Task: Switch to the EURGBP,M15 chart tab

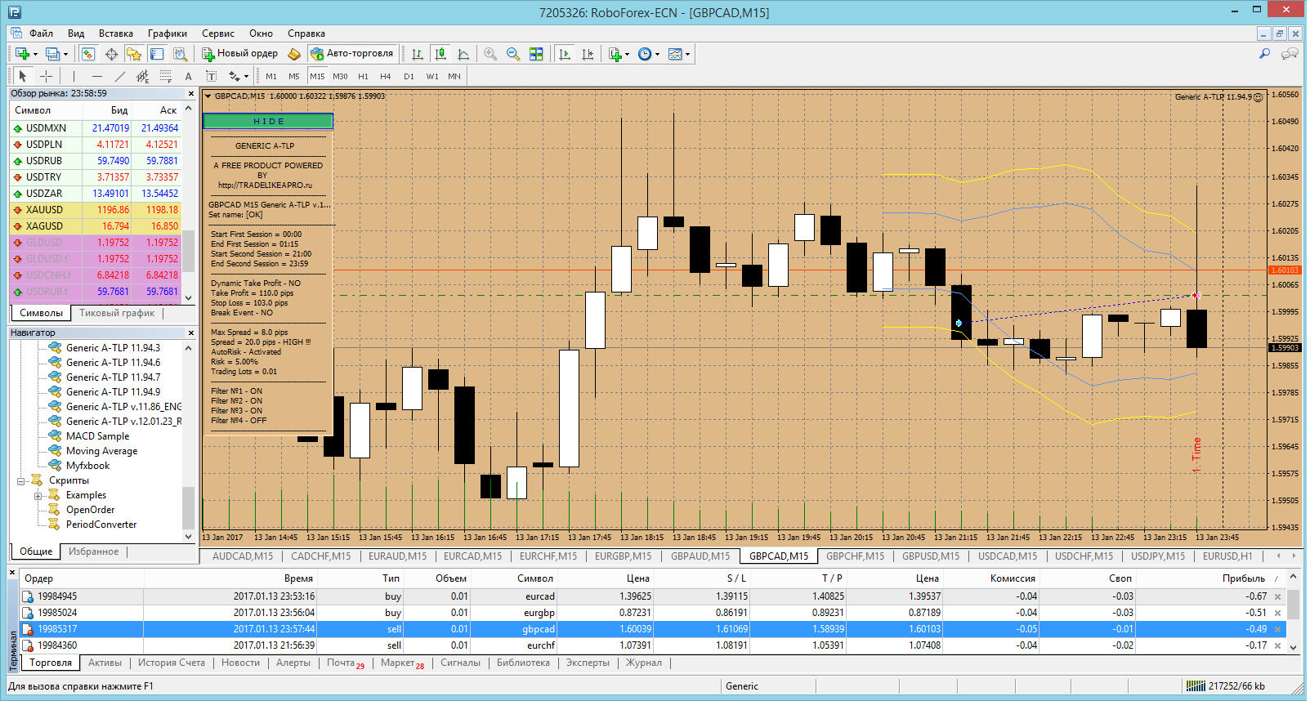Action: pyautogui.click(x=623, y=556)
